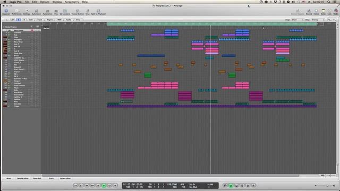The image size is (340, 191).
Task: Toggle the link button beside Catch
Action: pyautogui.click(x=12, y=20)
